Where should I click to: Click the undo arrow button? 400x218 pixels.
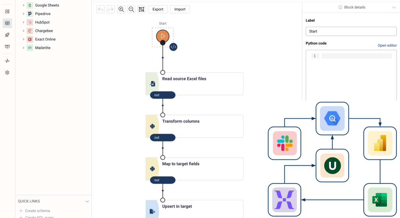[100, 9]
